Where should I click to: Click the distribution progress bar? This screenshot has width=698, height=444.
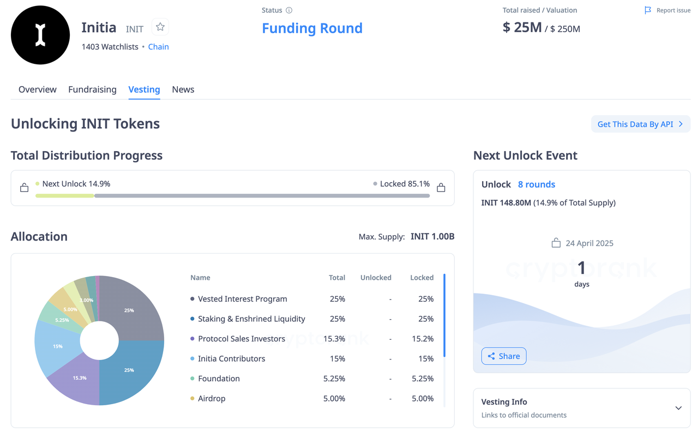coord(232,195)
